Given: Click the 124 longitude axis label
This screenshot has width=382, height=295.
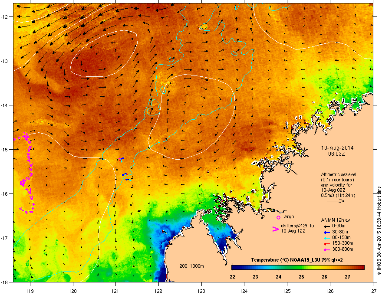Looking at the screenshot, I should 244,291.
